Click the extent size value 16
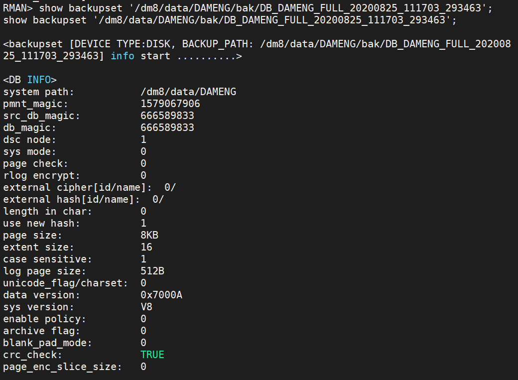Screen dimensions: 518x380 [146, 247]
